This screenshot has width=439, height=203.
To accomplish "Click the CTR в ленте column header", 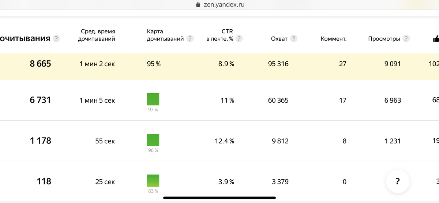I will [219, 35].
